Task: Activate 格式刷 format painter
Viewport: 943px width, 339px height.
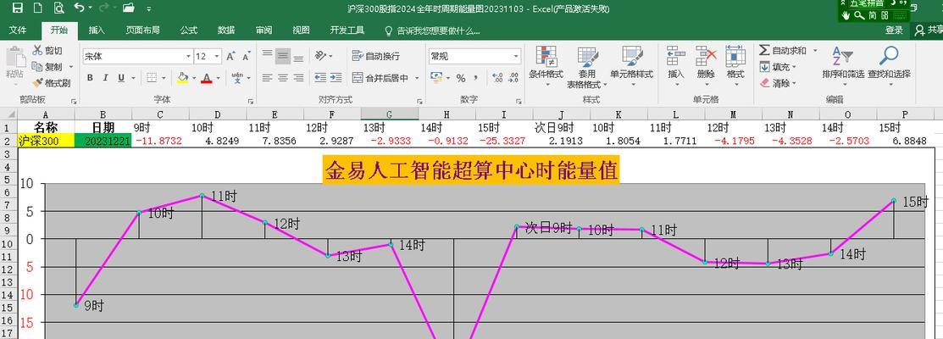Action: [51, 83]
